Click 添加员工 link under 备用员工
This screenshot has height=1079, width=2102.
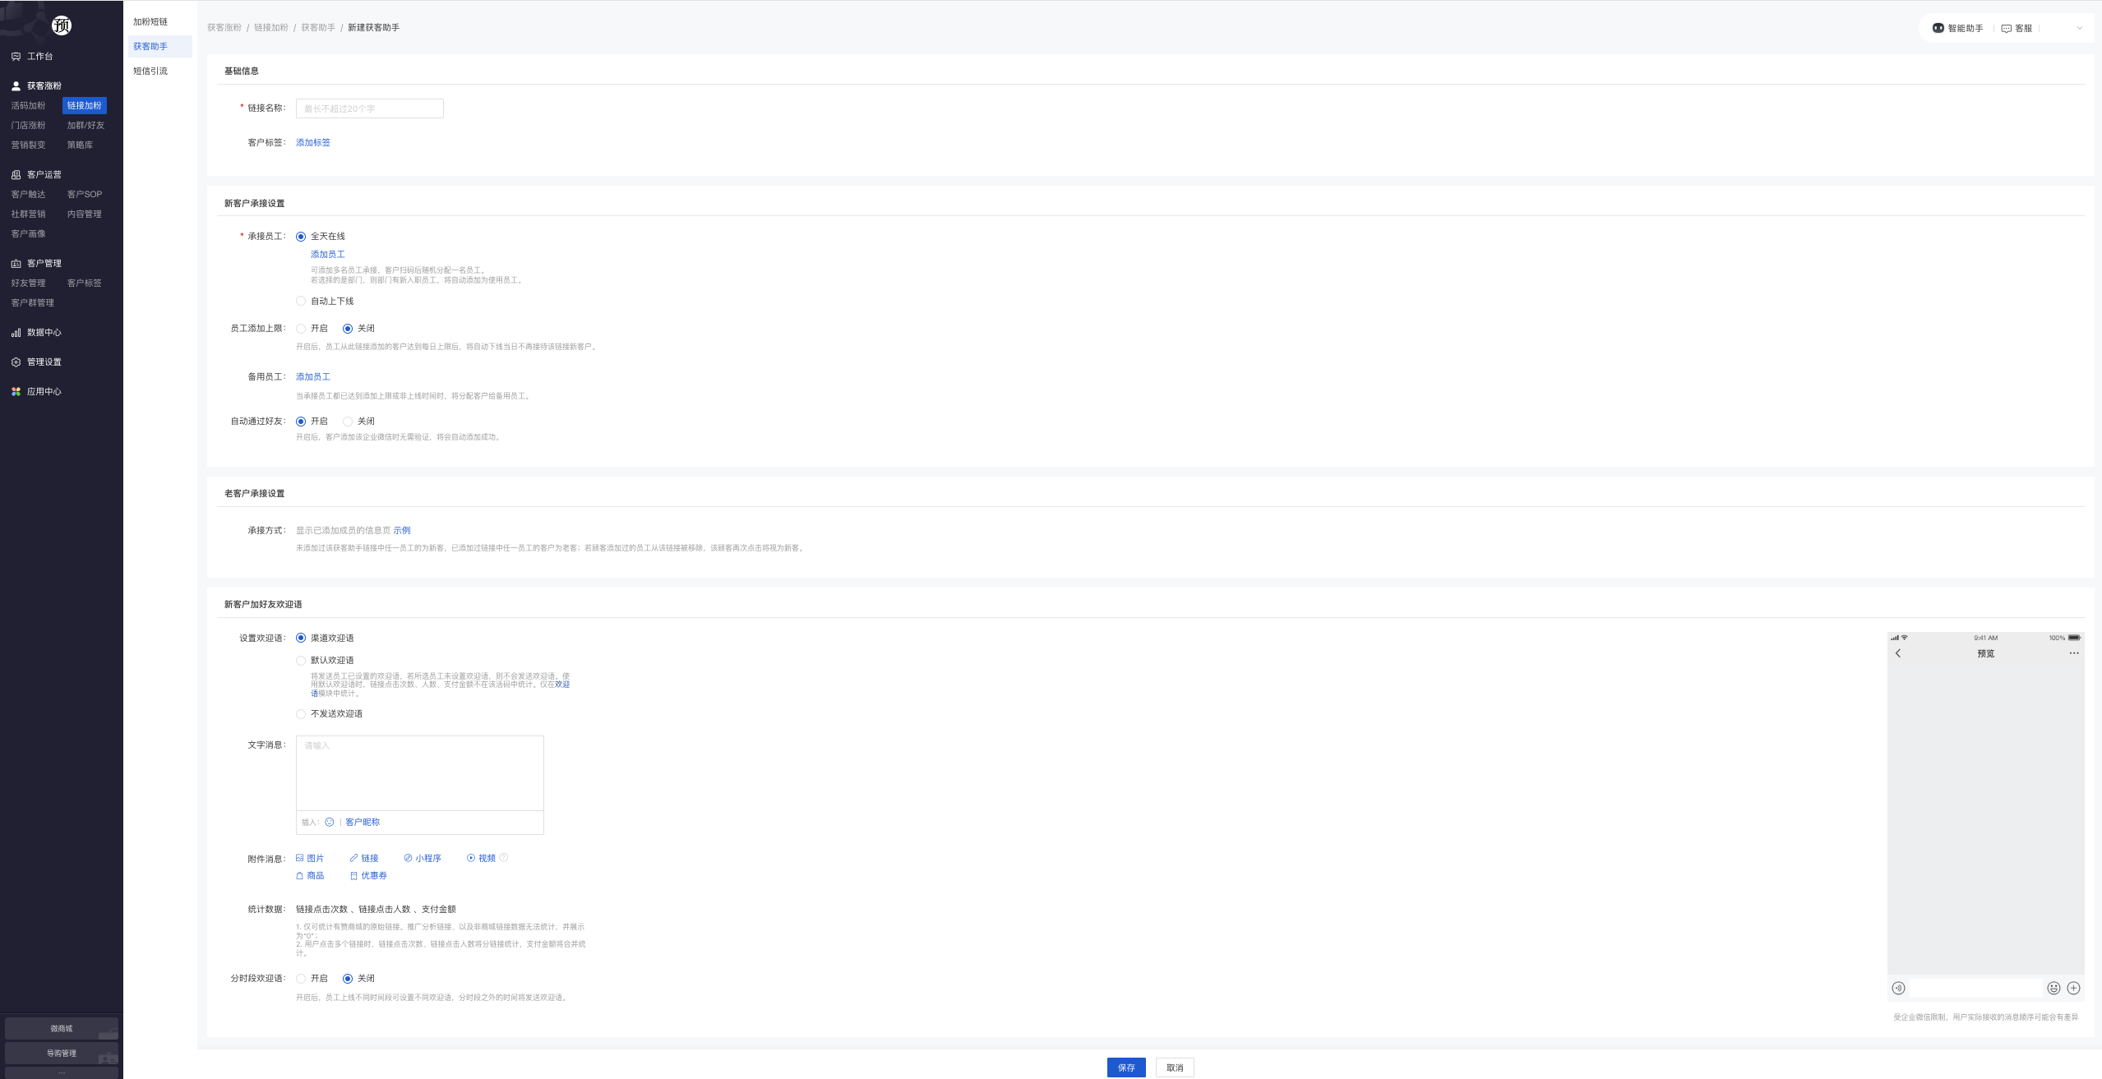(x=313, y=377)
